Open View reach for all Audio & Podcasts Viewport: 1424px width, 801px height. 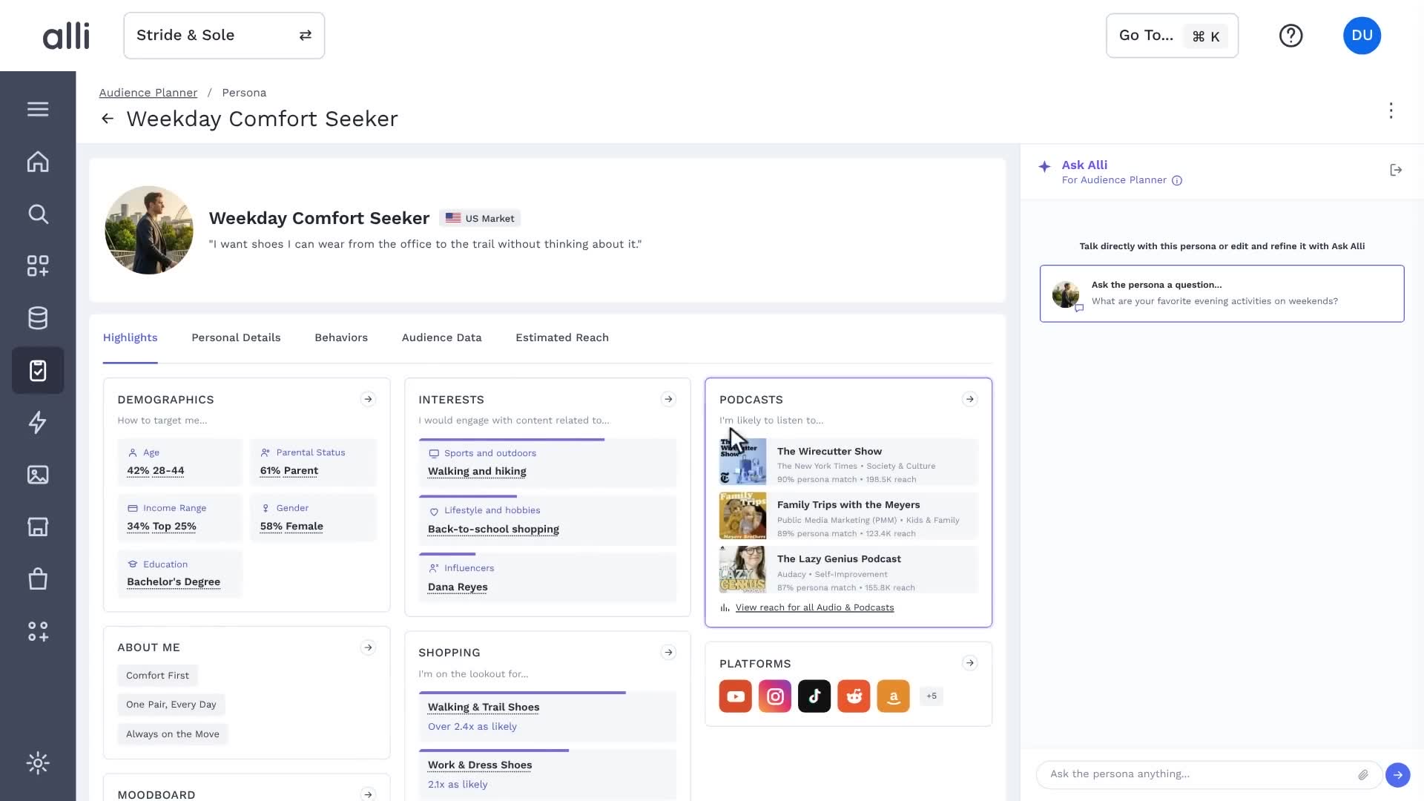pyautogui.click(x=814, y=607)
